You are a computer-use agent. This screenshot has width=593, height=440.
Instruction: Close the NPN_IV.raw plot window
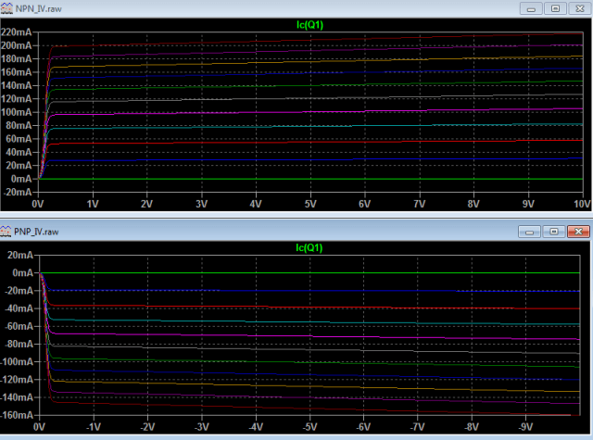(x=578, y=7)
